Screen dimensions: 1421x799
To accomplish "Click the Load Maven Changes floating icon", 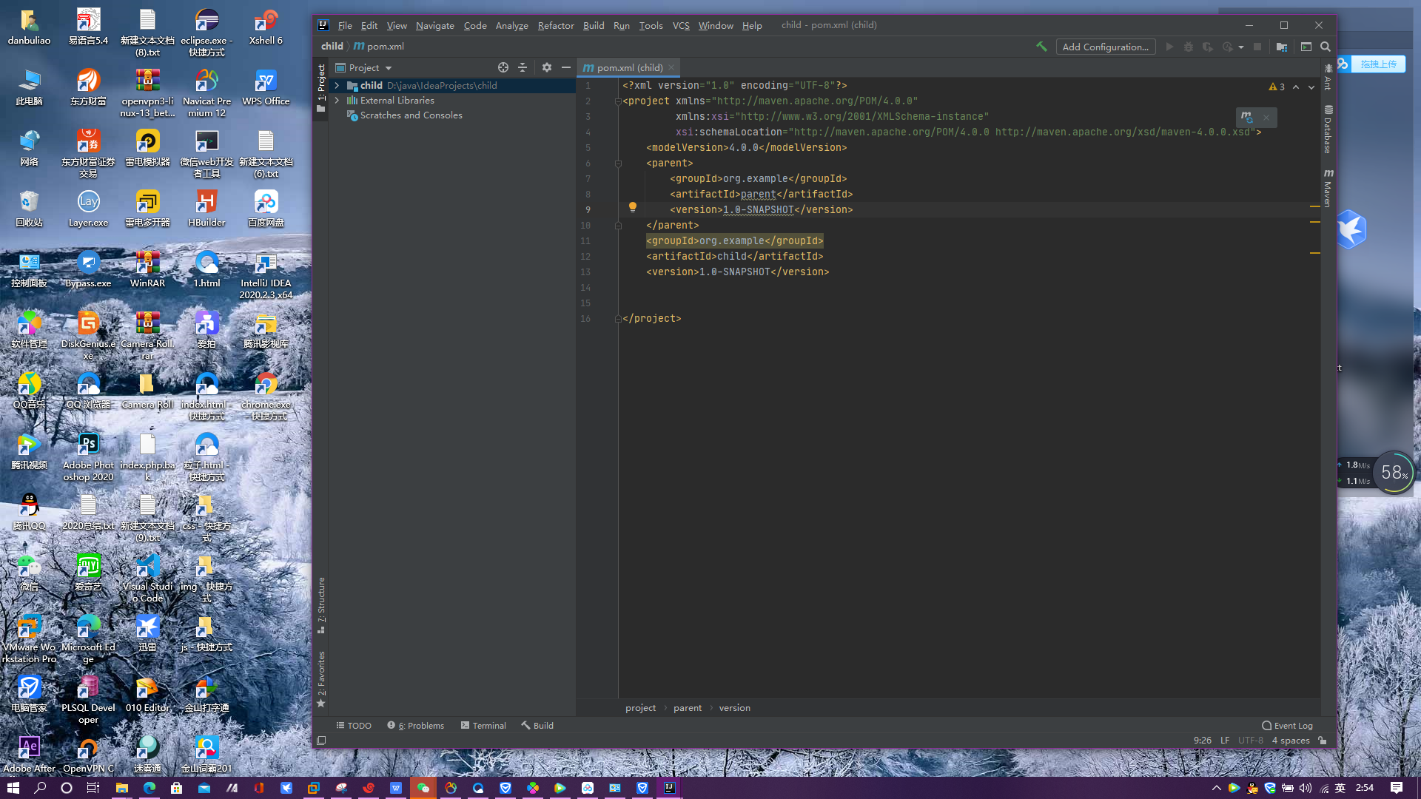I will point(1248,118).
